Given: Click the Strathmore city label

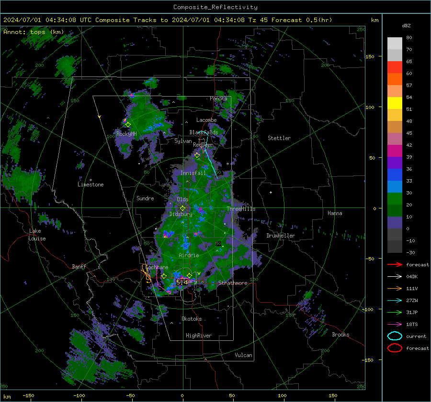Looking at the screenshot, I should 233,283.
